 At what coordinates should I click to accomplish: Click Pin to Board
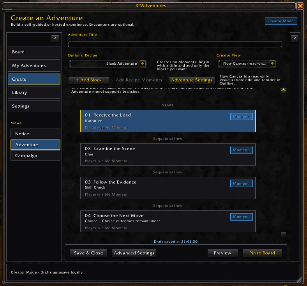tap(262, 253)
